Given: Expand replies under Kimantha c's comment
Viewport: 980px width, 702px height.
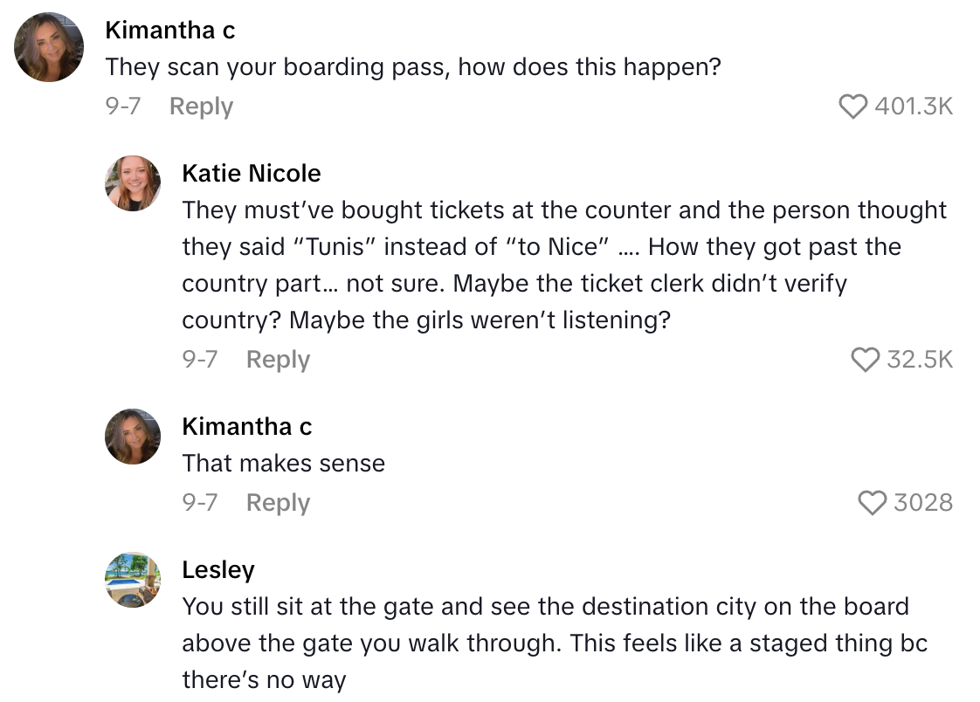Looking at the screenshot, I should click(x=201, y=106).
